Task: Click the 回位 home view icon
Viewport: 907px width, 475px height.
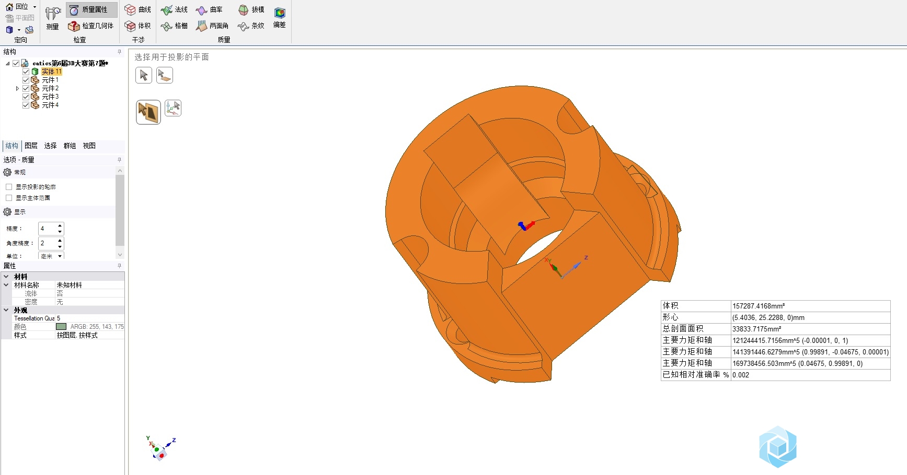Action: point(9,7)
